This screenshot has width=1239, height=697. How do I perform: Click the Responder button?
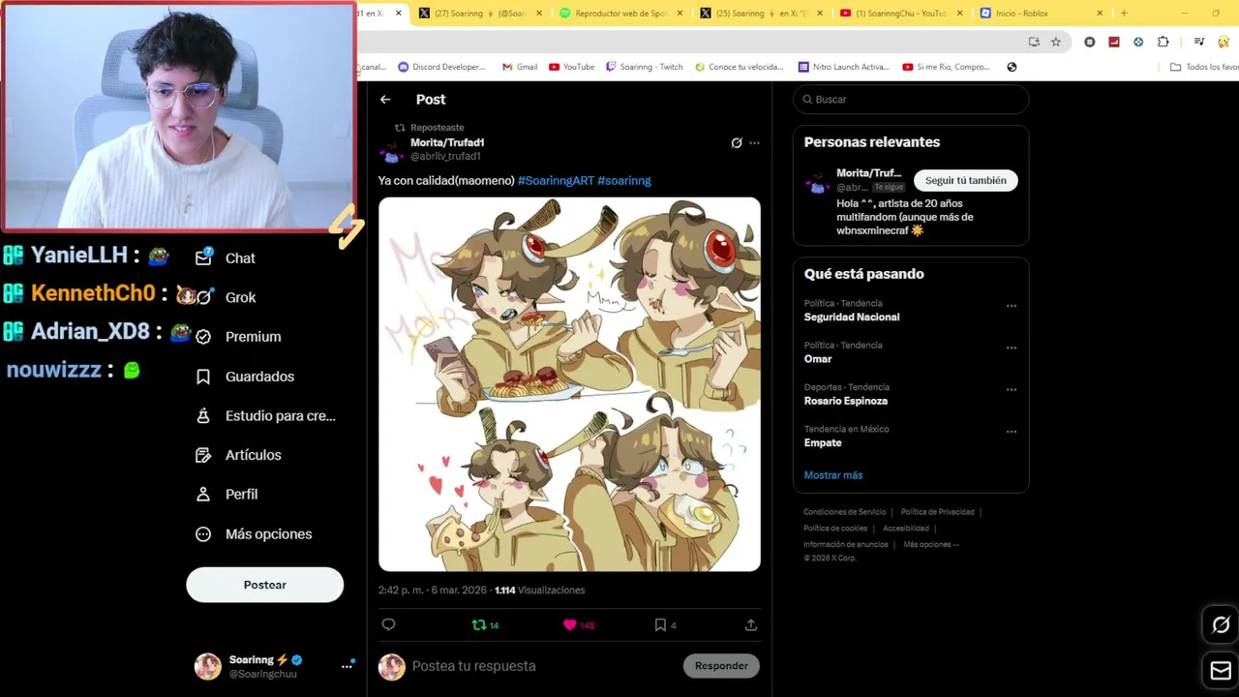click(721, 666)
